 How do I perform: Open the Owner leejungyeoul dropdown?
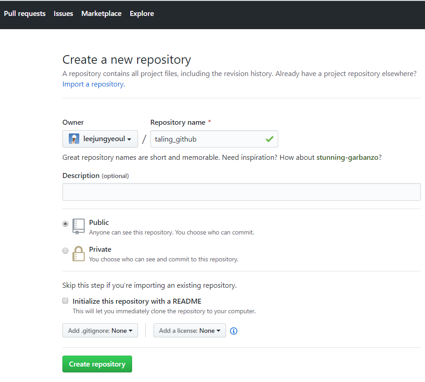(100, 139)
